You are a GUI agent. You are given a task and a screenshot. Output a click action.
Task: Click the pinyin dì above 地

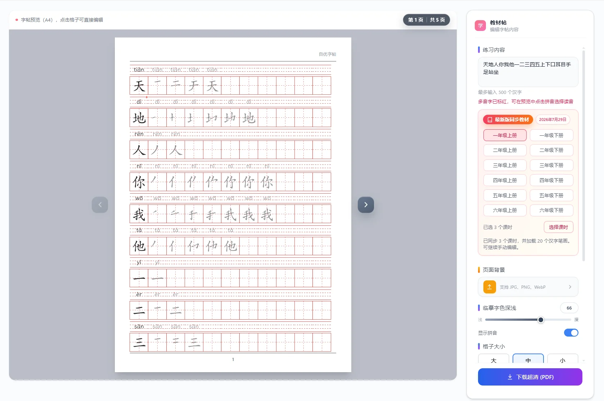[x=139, y=102]
